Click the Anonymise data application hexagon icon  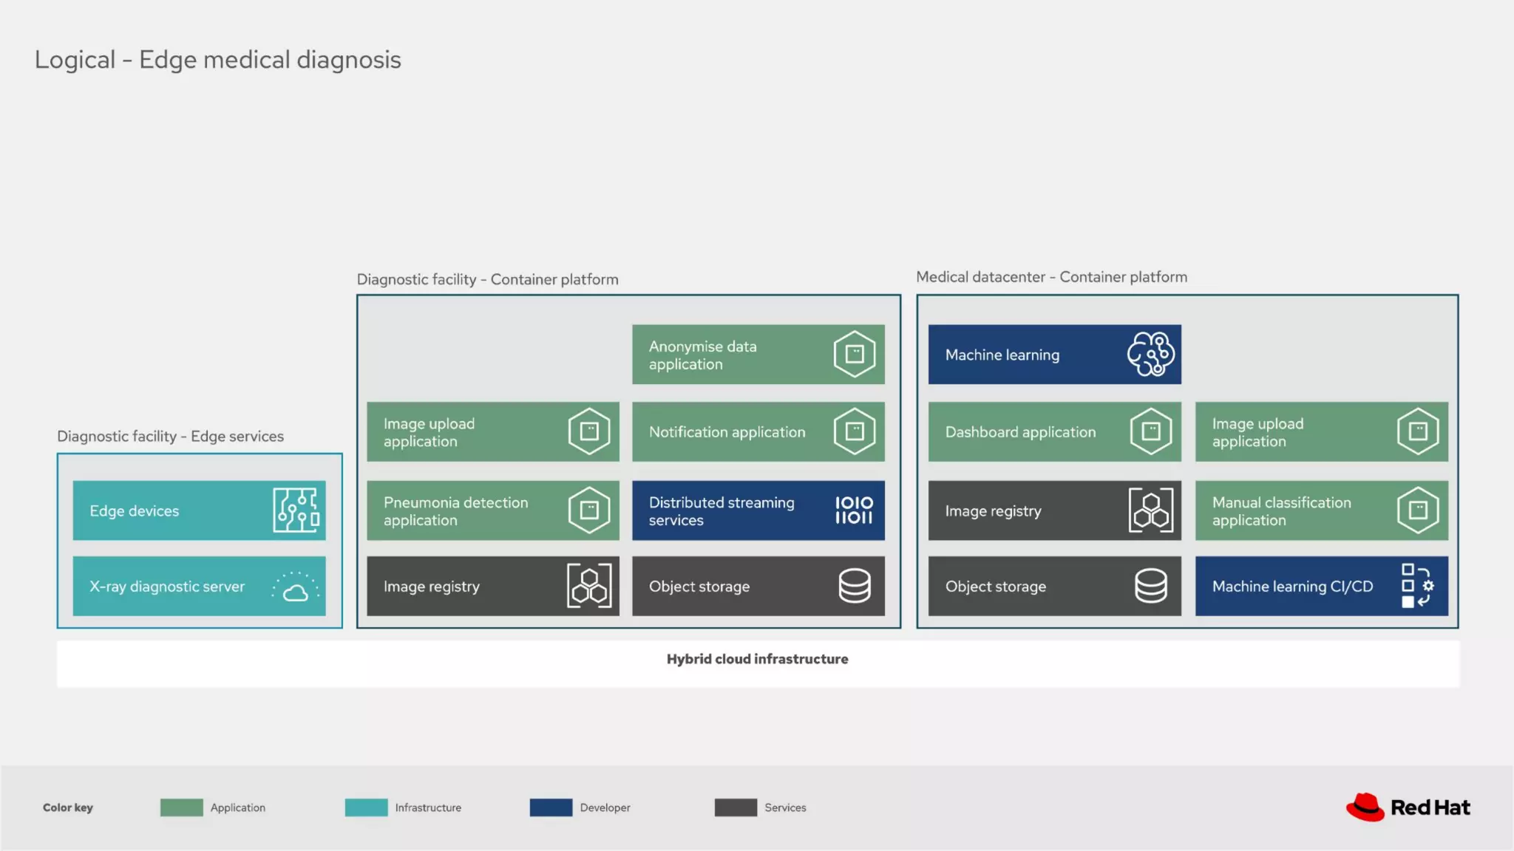(854, 355)
